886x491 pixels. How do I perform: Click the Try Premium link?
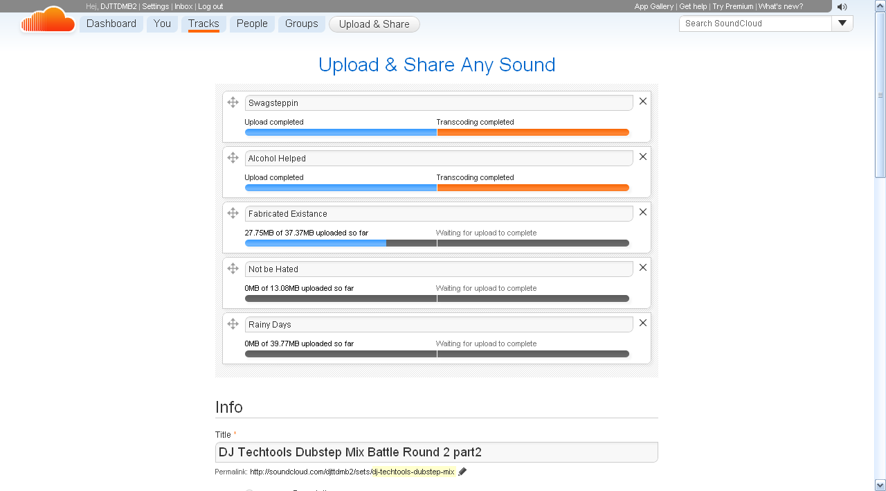point(732,6)
